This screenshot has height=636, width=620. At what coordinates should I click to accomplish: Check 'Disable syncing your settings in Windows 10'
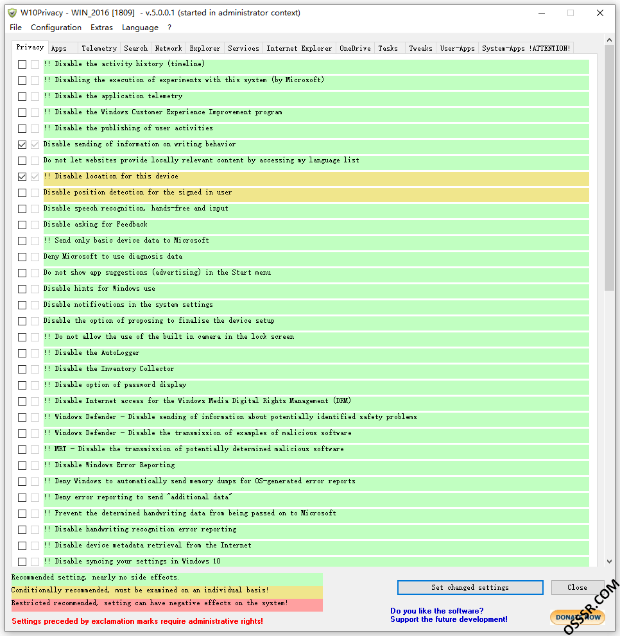pyautogui.click(x=22, y=562)
